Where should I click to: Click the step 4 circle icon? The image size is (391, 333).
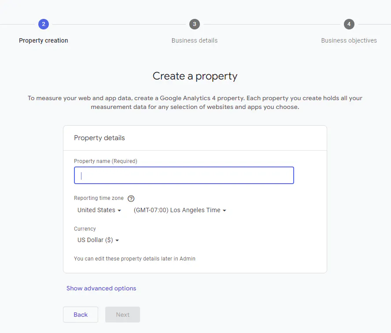349,24
